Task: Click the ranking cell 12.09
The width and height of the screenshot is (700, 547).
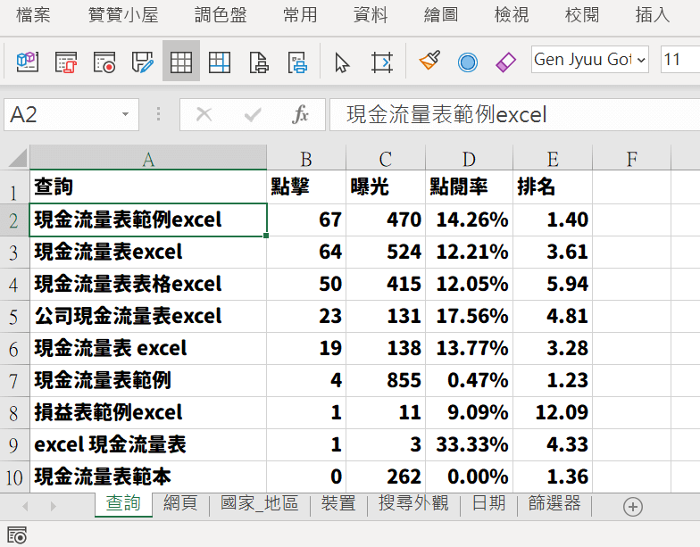Action: [x=553, y=412]
